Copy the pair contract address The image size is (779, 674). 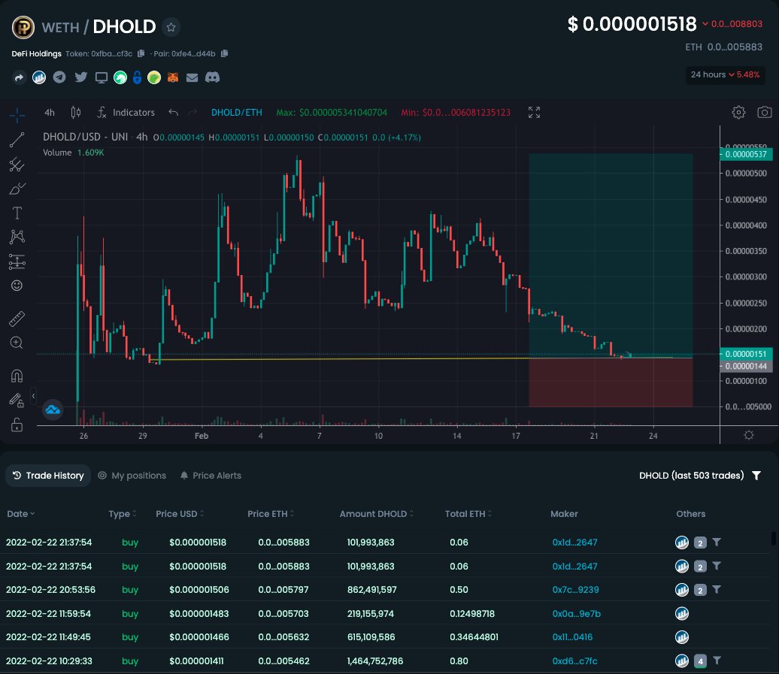(224, 53)
